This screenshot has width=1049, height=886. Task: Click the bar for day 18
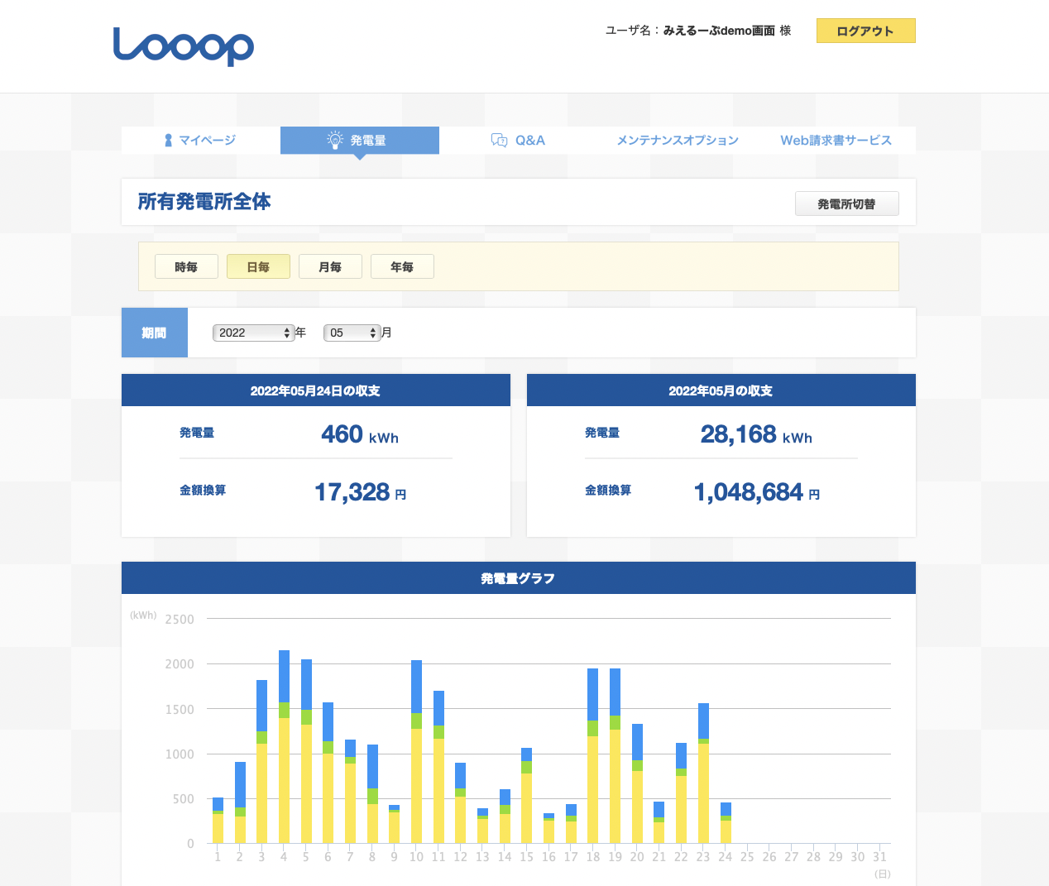click(592, 756)
